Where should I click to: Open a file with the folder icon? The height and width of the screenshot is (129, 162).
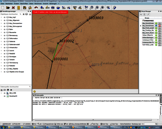tap(8, 8)
